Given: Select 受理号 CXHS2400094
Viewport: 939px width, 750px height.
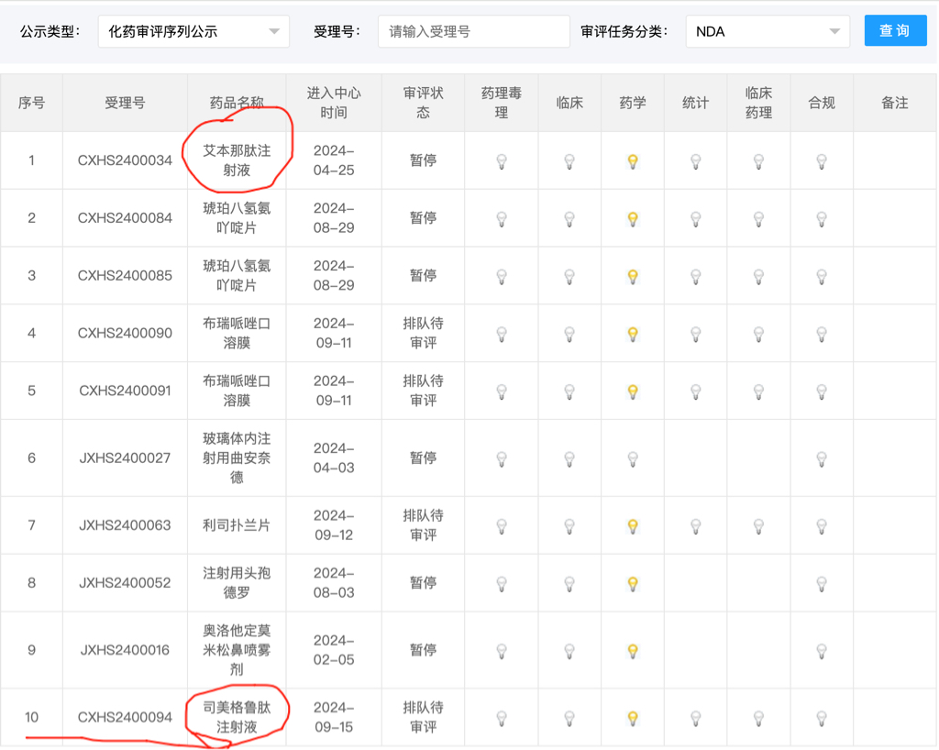Looking at the screenshot, I should point(125,717).
